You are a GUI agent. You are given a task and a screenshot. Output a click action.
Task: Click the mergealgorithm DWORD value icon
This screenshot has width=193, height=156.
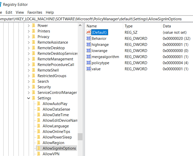click(x=88, y=57)
